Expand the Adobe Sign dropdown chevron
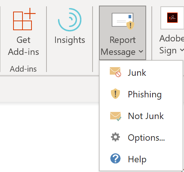184x172 pixels. (182, 50)
